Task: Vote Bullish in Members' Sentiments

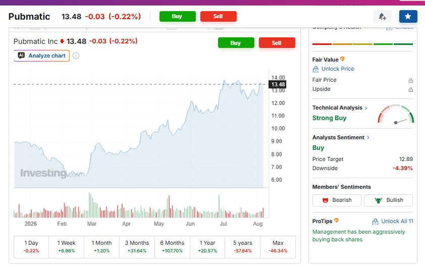Action: pos(388,200)
